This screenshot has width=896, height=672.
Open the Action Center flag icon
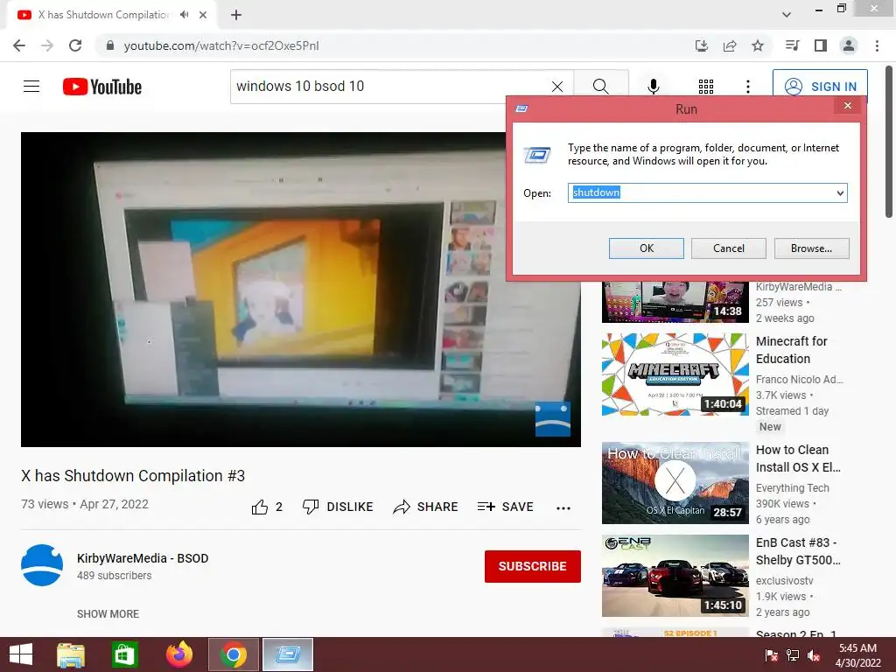point(771,655)
